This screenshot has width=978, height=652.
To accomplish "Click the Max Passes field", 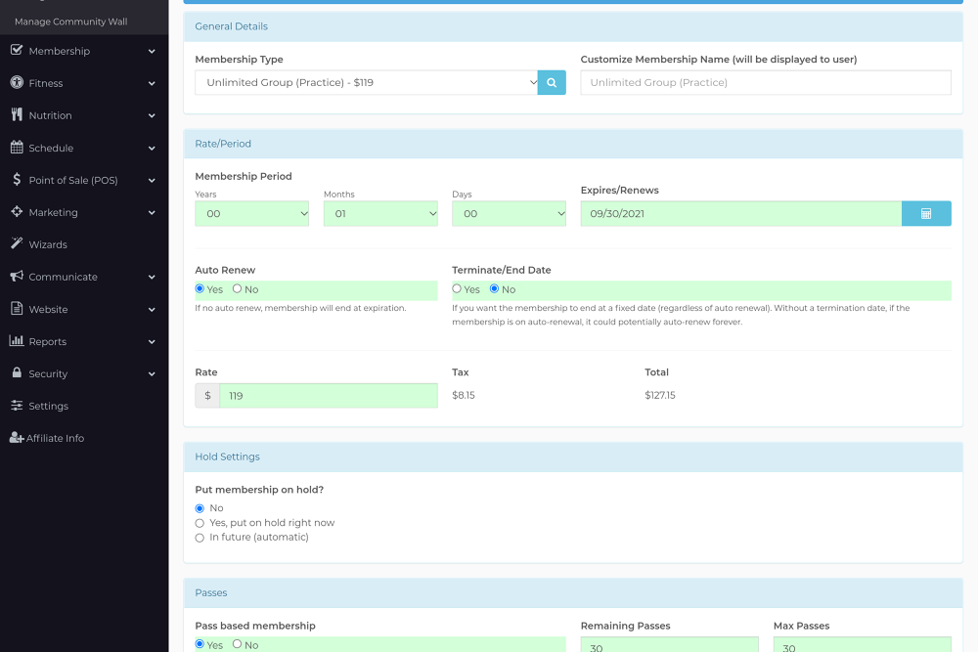I will tap(862, 644).
